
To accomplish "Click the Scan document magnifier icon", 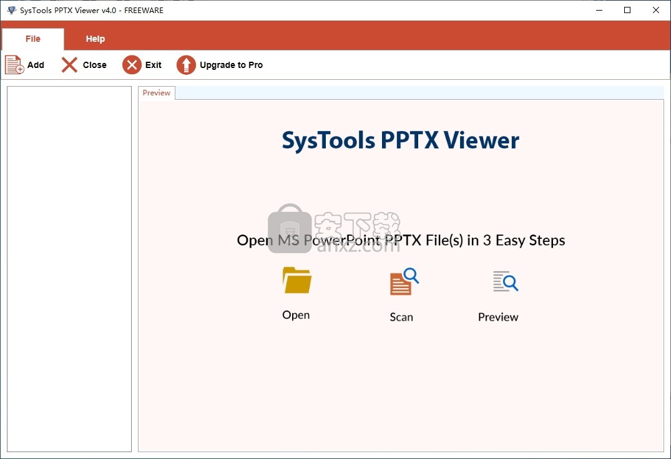I will [404, 281].
